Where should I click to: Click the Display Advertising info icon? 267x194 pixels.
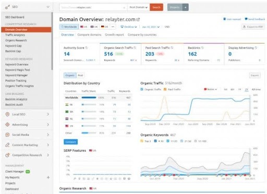(x=256, y=47)
